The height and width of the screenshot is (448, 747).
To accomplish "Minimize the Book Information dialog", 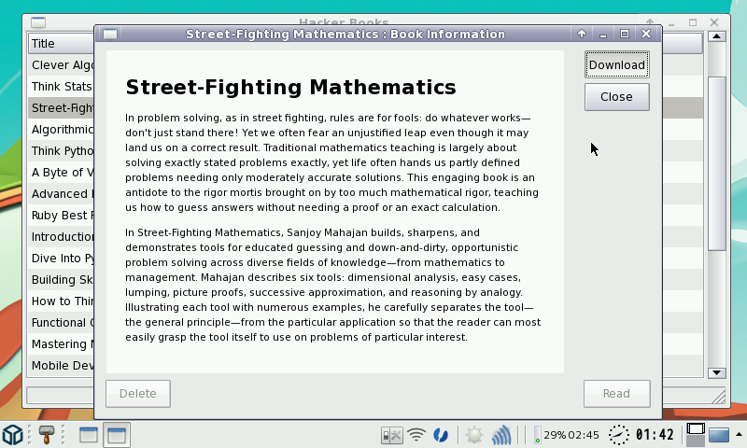I will point(602,35).
